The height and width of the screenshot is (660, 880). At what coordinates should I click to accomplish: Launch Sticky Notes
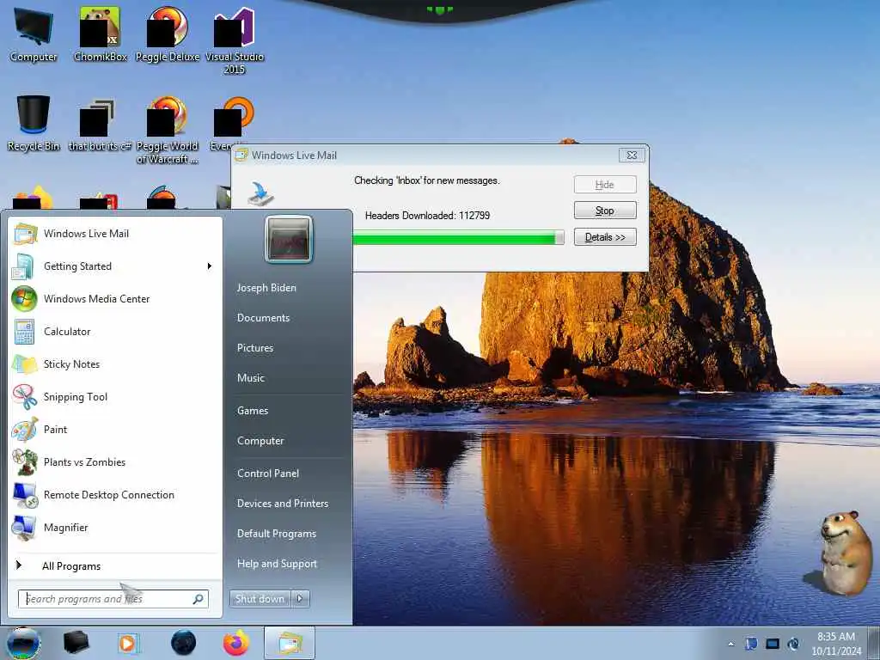point(115,364)
